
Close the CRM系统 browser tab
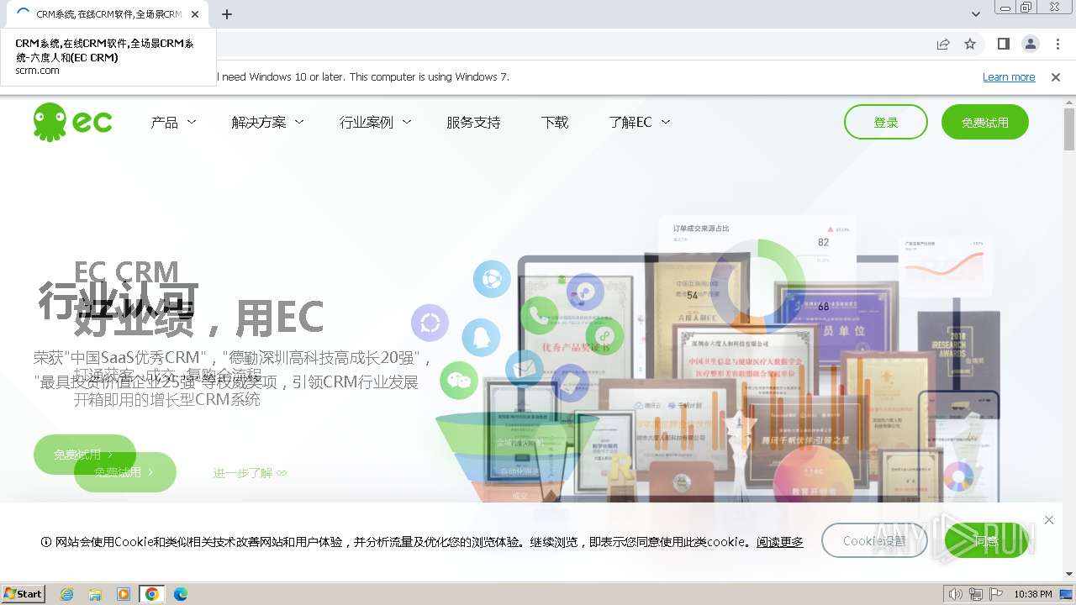[195, 14]
